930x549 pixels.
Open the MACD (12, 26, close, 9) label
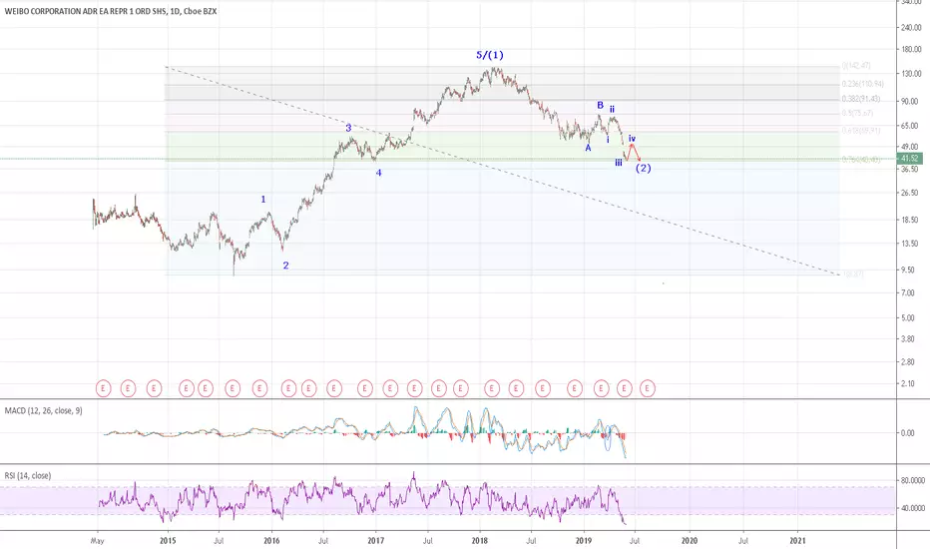(x=43, y=410)
